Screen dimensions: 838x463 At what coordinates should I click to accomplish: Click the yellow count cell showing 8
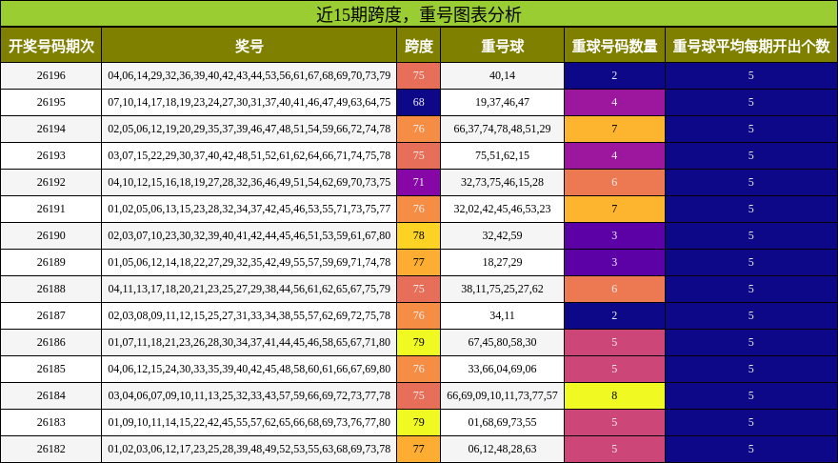(614, 396)
